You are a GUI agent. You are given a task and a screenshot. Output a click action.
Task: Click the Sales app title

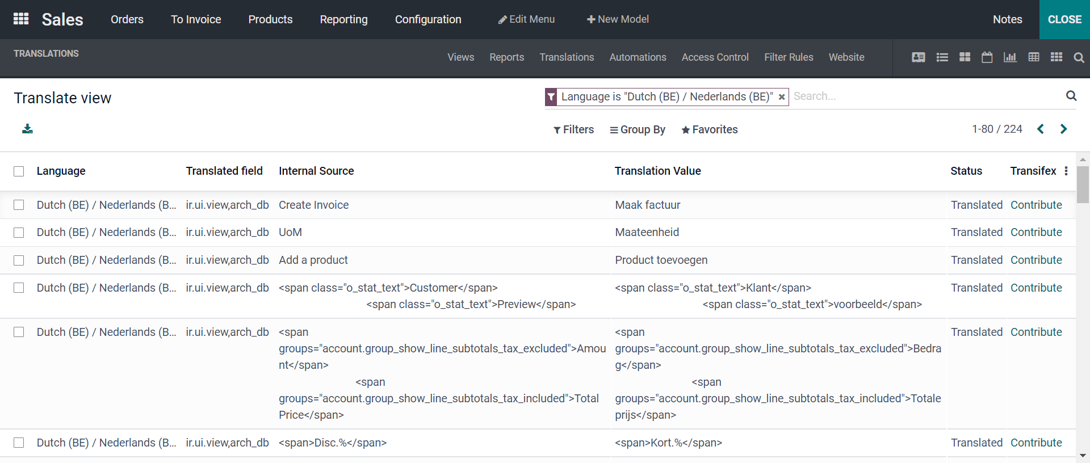pyautogui.click(x=62, y=19)
